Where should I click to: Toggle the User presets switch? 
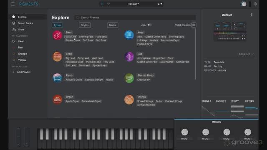point(149,25)
